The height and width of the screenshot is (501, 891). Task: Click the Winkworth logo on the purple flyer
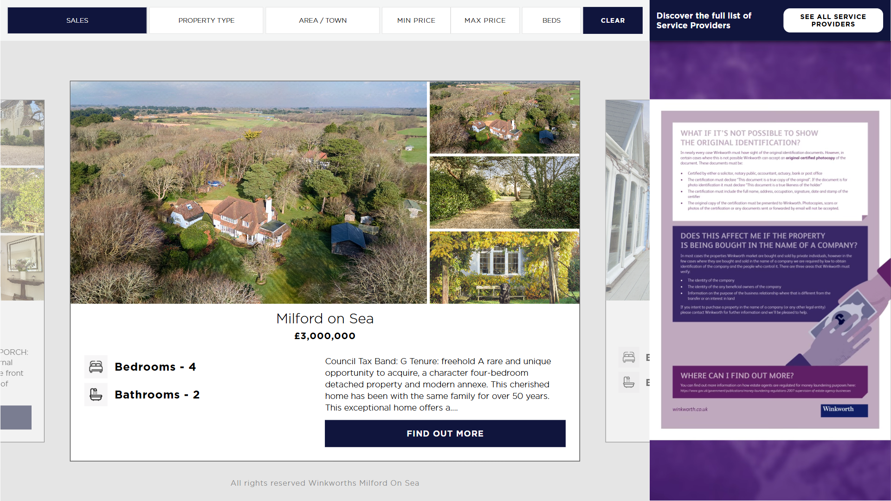pos(844,410)
